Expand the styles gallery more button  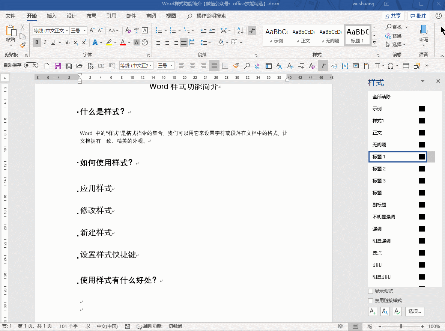tap(374, 43)
